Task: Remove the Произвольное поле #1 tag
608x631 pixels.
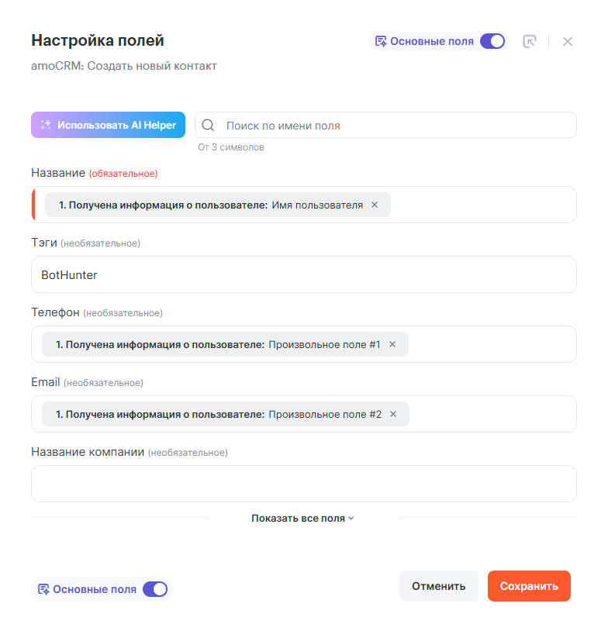Action: (x=392, y=344)
